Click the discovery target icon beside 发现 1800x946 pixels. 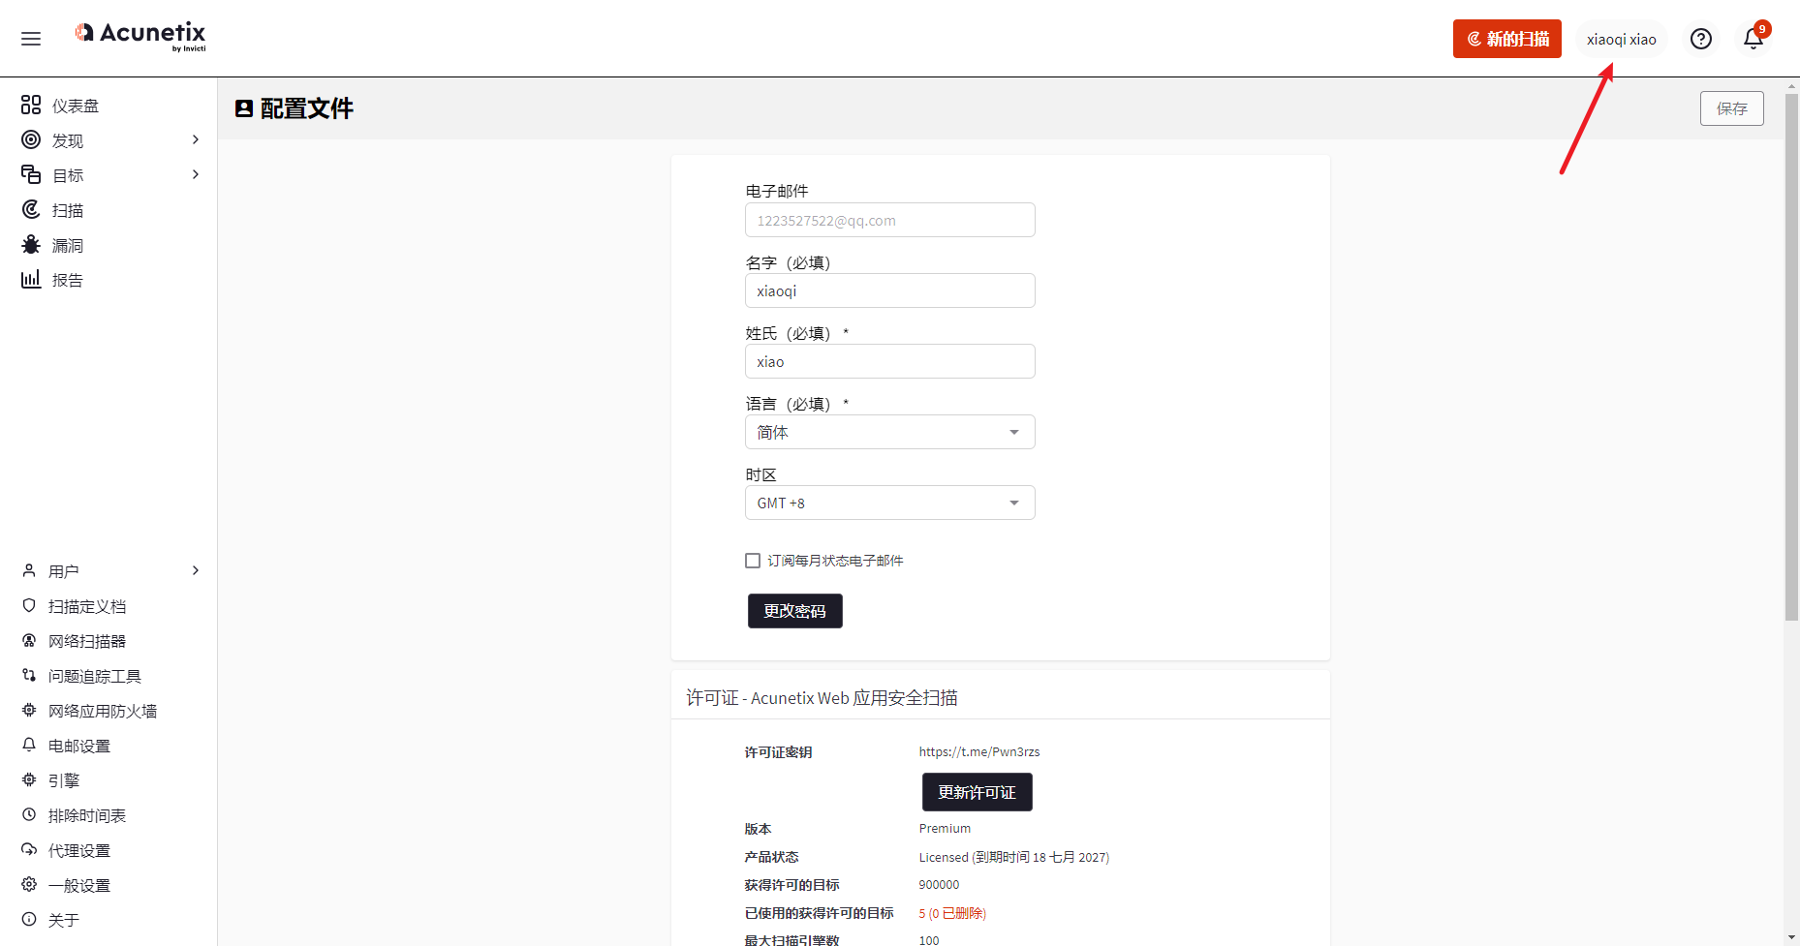(31, 139)
